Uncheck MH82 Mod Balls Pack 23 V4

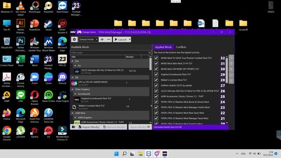tap(156, 63)
